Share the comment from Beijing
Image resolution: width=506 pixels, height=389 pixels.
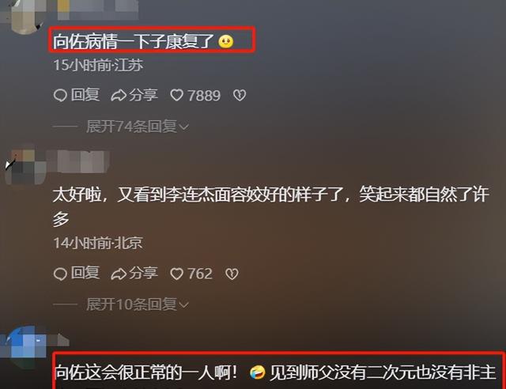[x=134, y=274]
